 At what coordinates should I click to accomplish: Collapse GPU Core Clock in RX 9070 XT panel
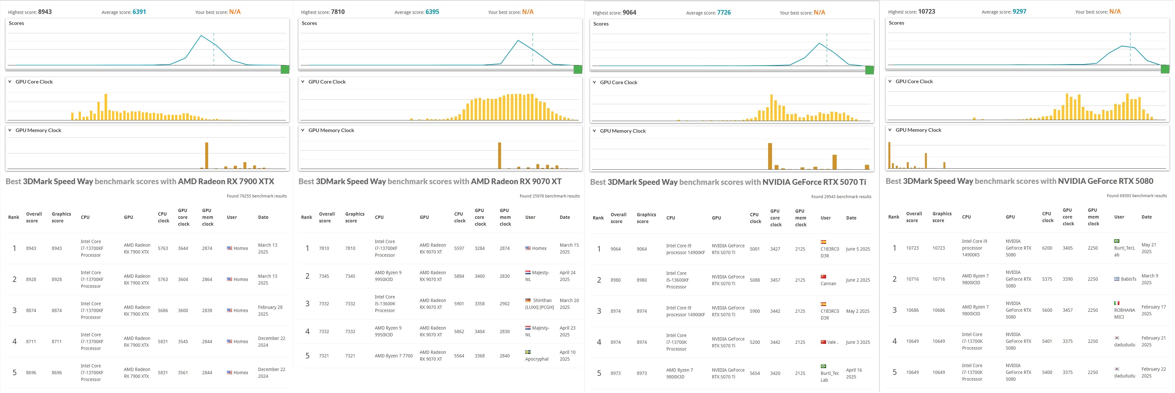point(302,82)
